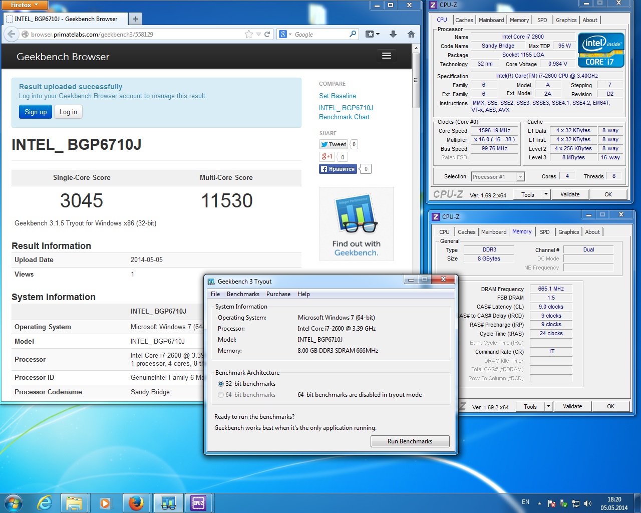Bookmark this page with the star icon
Image resolution: width=641 pixels, height=513 pixels.
pos(249,34)
